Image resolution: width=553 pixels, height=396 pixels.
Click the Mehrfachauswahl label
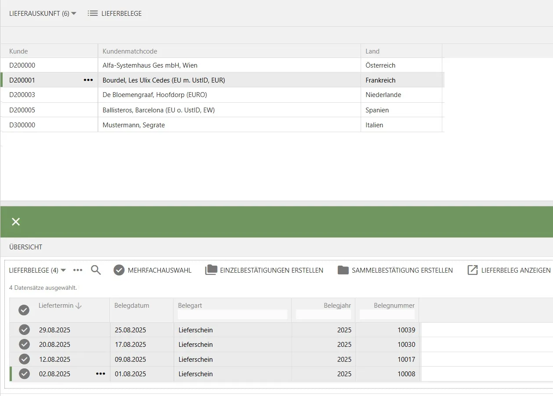[x=159, y=270]
